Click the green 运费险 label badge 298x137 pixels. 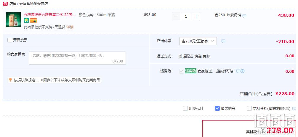(191, 71)
